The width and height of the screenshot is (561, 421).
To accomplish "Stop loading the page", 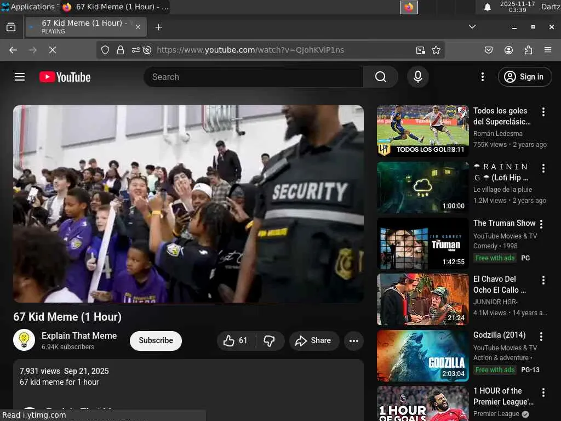I will click(53, 50).
